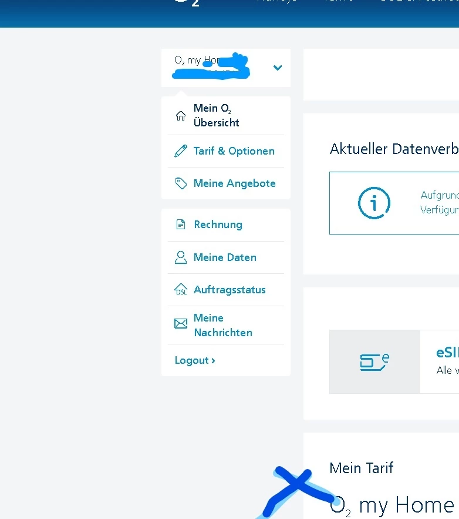
Task: Click the eSIM card icon tile
Action: [x=374, y=362]
